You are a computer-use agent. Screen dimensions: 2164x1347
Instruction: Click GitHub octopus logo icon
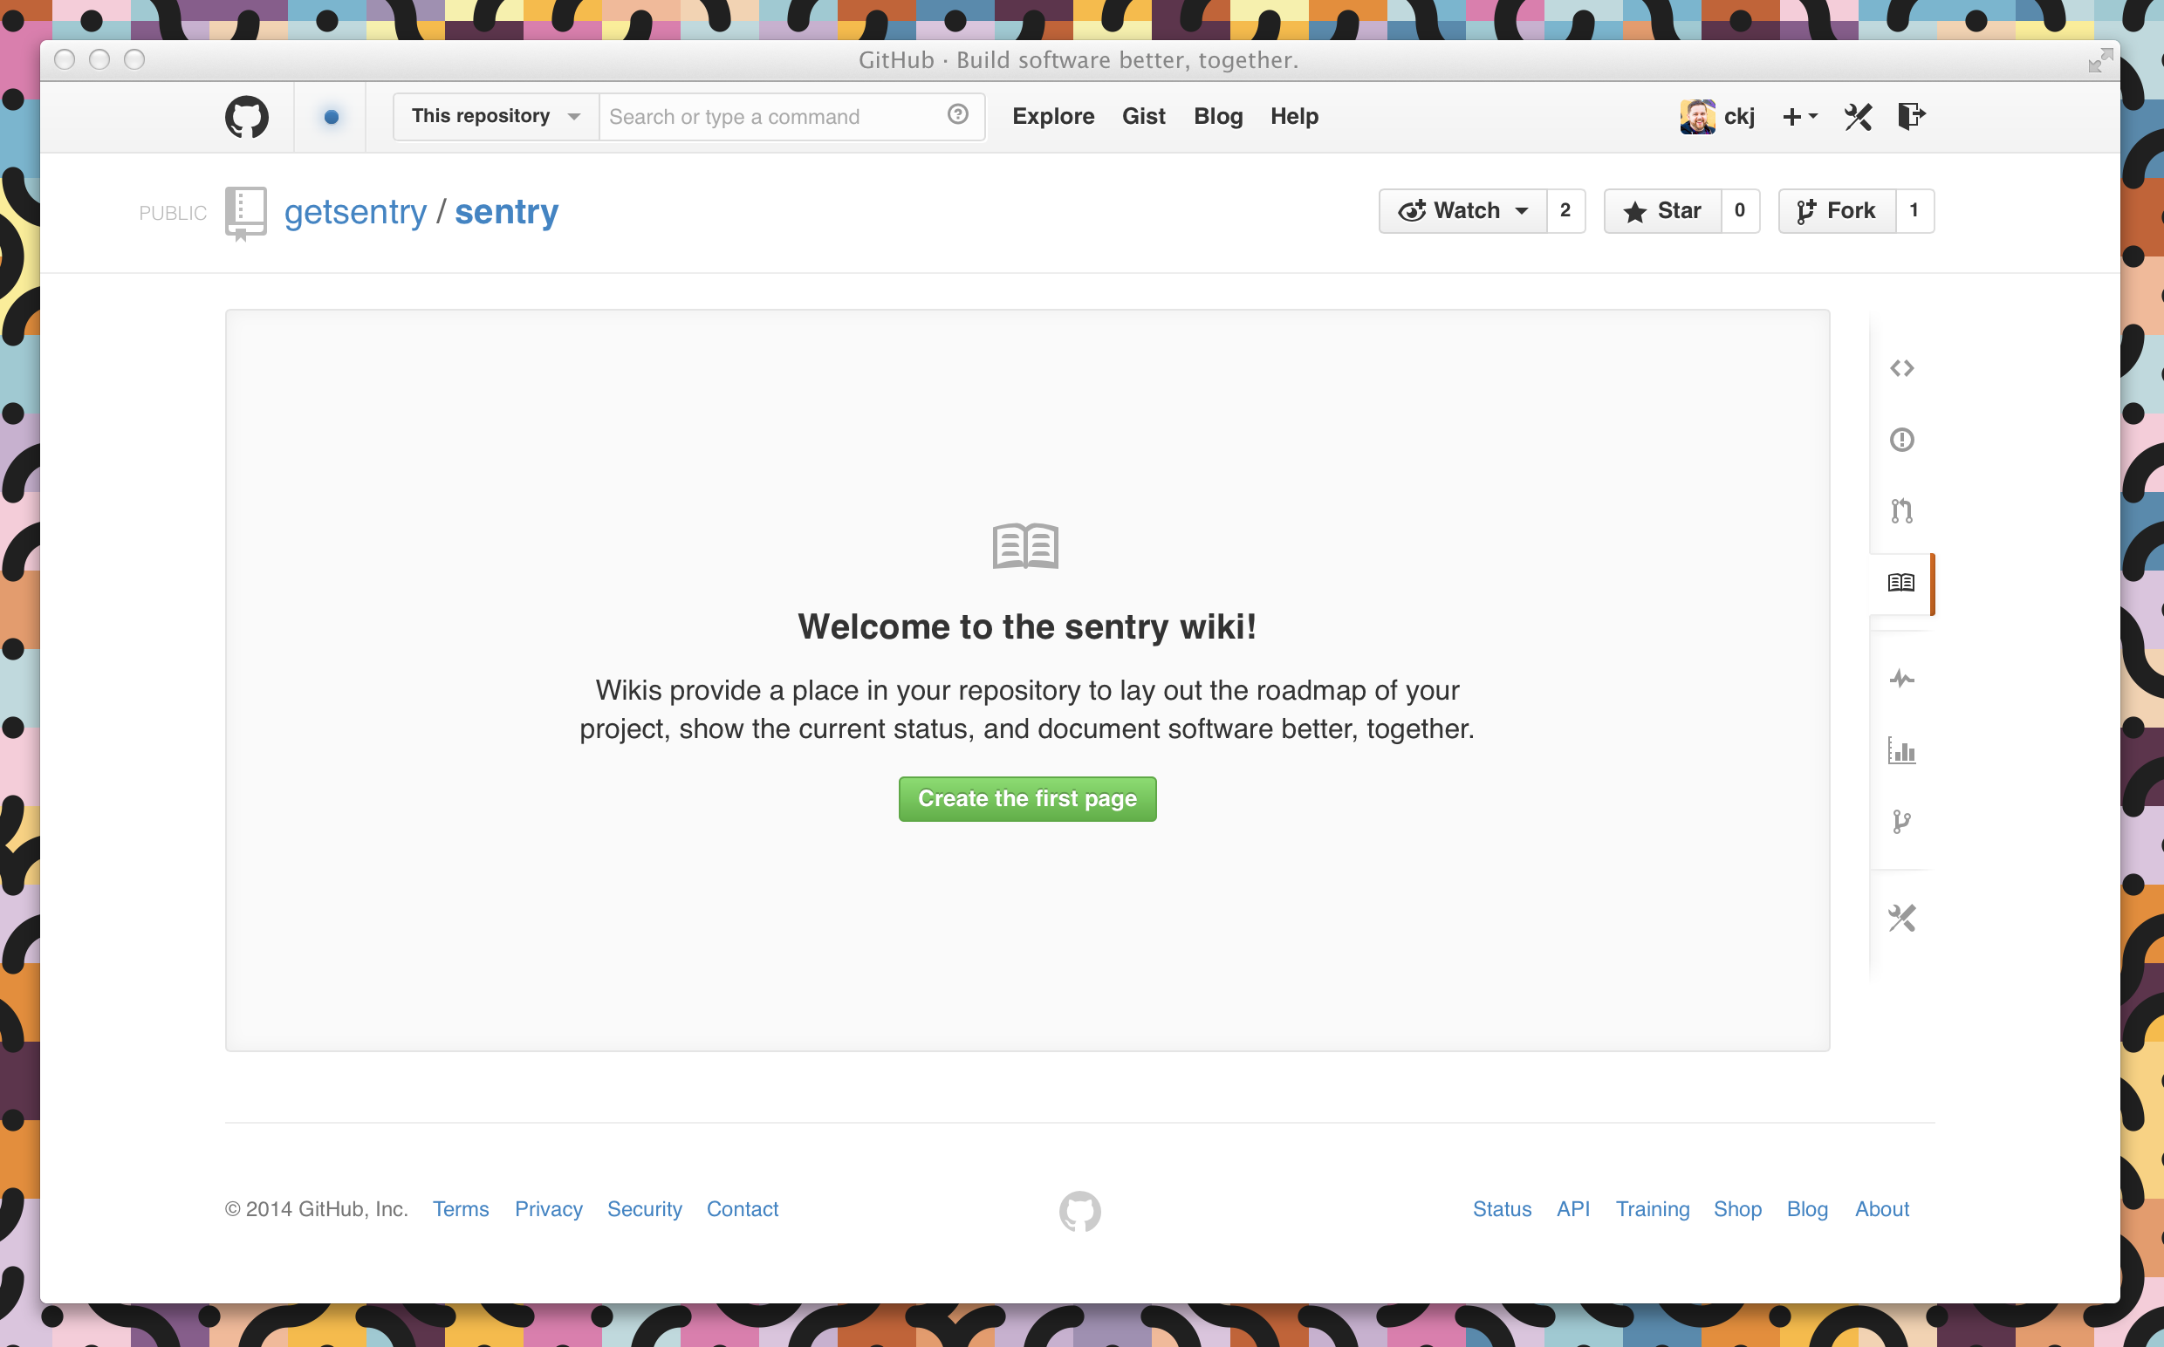(x=248, y=116)
